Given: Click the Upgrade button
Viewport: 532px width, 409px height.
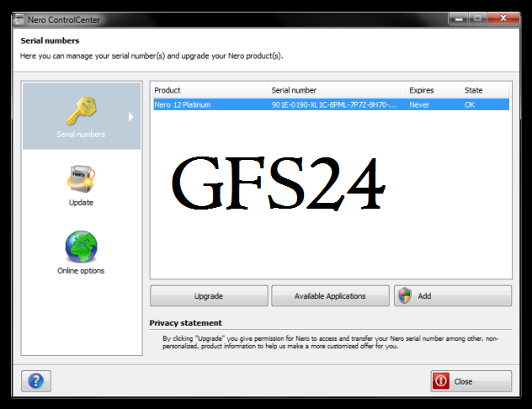Looking at the screenshot, I should (x=209, y=296).
